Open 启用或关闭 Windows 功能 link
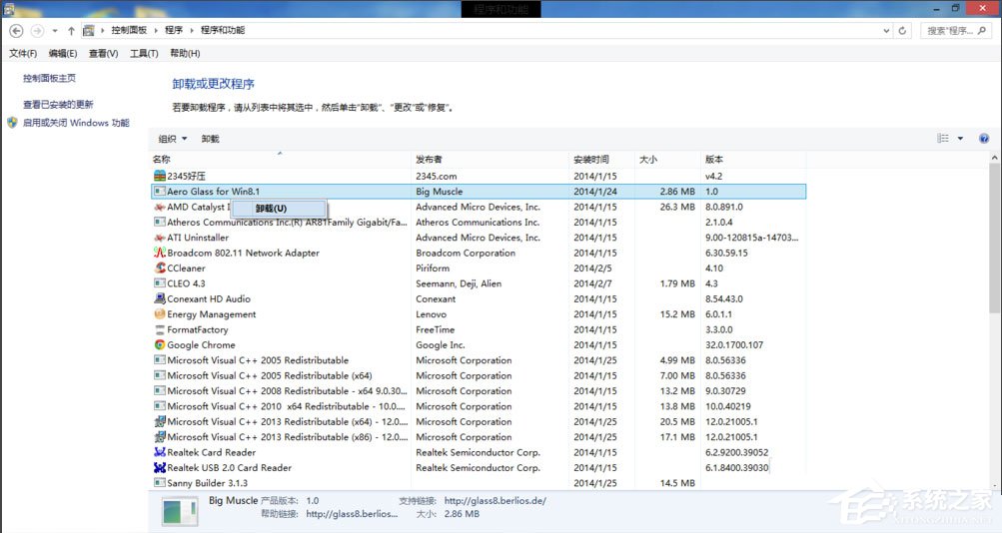The height and width of the screenshot is (533, 1002). [x=76, y=123]
